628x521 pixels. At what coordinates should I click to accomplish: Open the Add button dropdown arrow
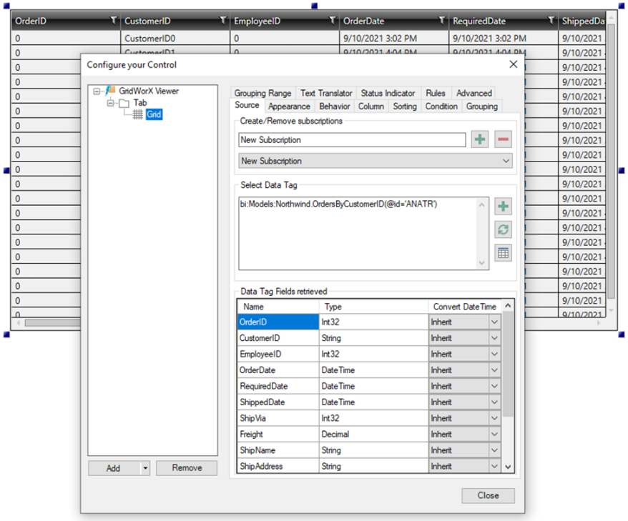click(145, 468)
